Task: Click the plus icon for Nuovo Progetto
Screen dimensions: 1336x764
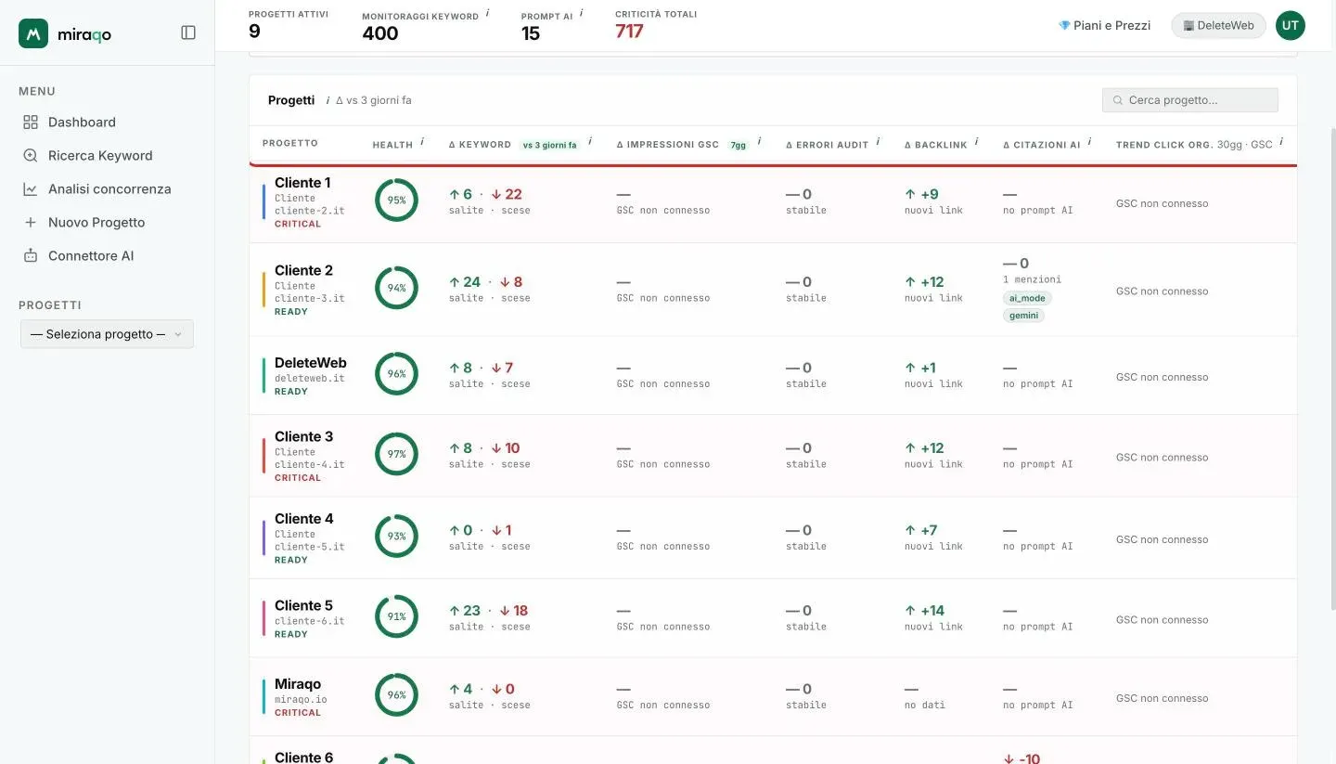Action: pyautogui.click(x=31, y=222)
